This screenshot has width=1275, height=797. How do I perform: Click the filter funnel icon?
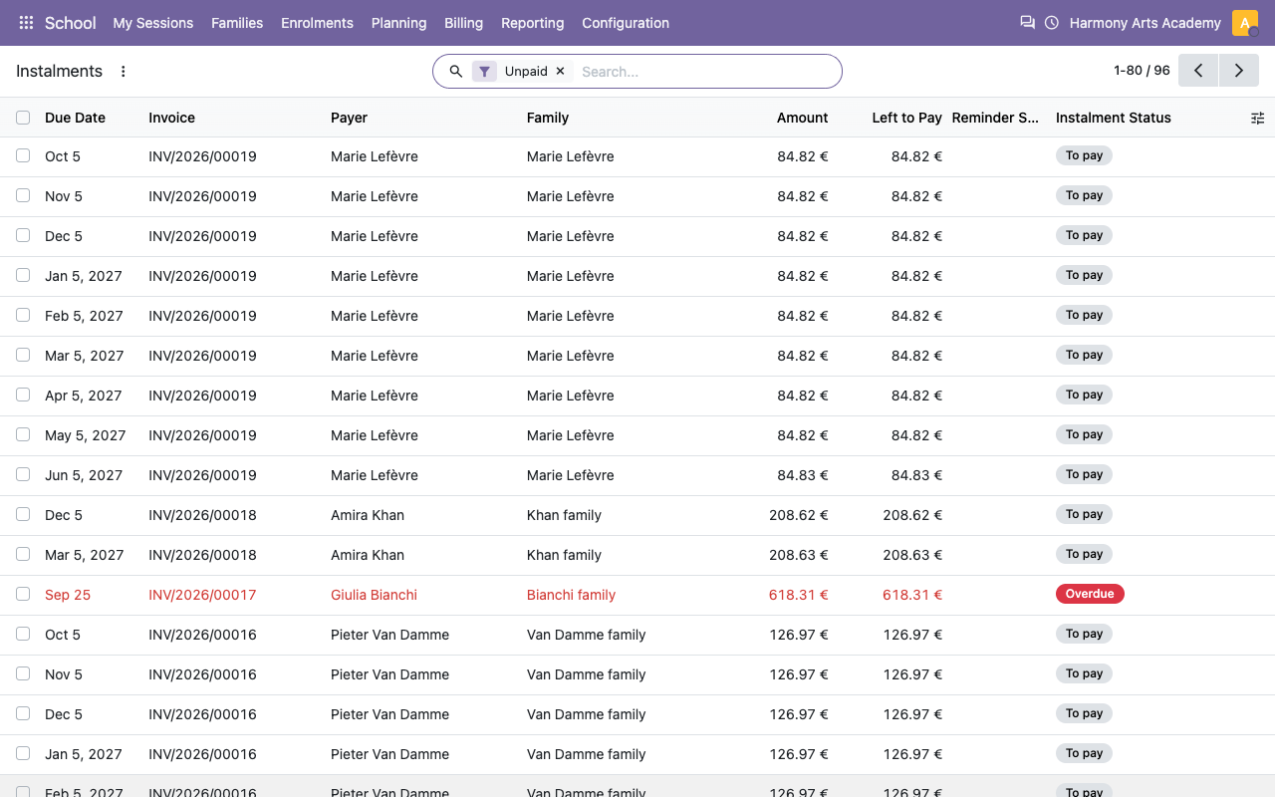[484, 72]
